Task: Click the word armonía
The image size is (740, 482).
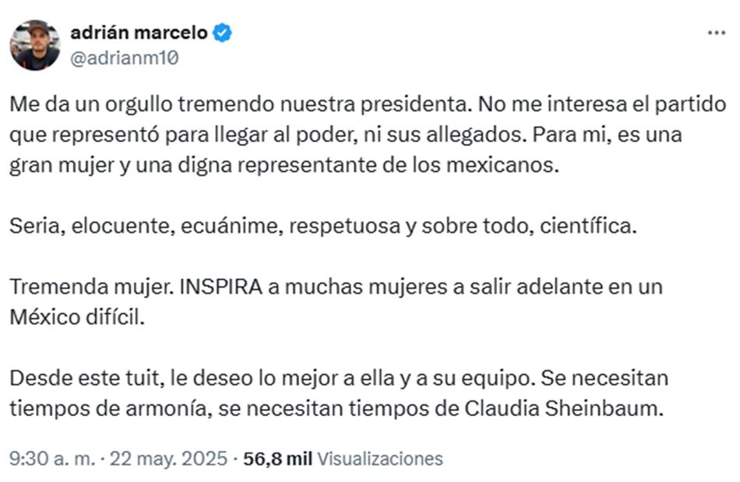Action: coord(168,408)
